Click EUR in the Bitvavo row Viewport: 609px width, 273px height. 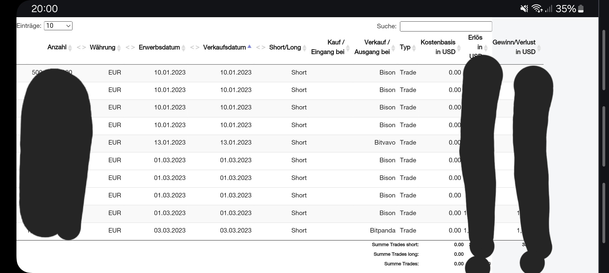click(x=115, y=143)
